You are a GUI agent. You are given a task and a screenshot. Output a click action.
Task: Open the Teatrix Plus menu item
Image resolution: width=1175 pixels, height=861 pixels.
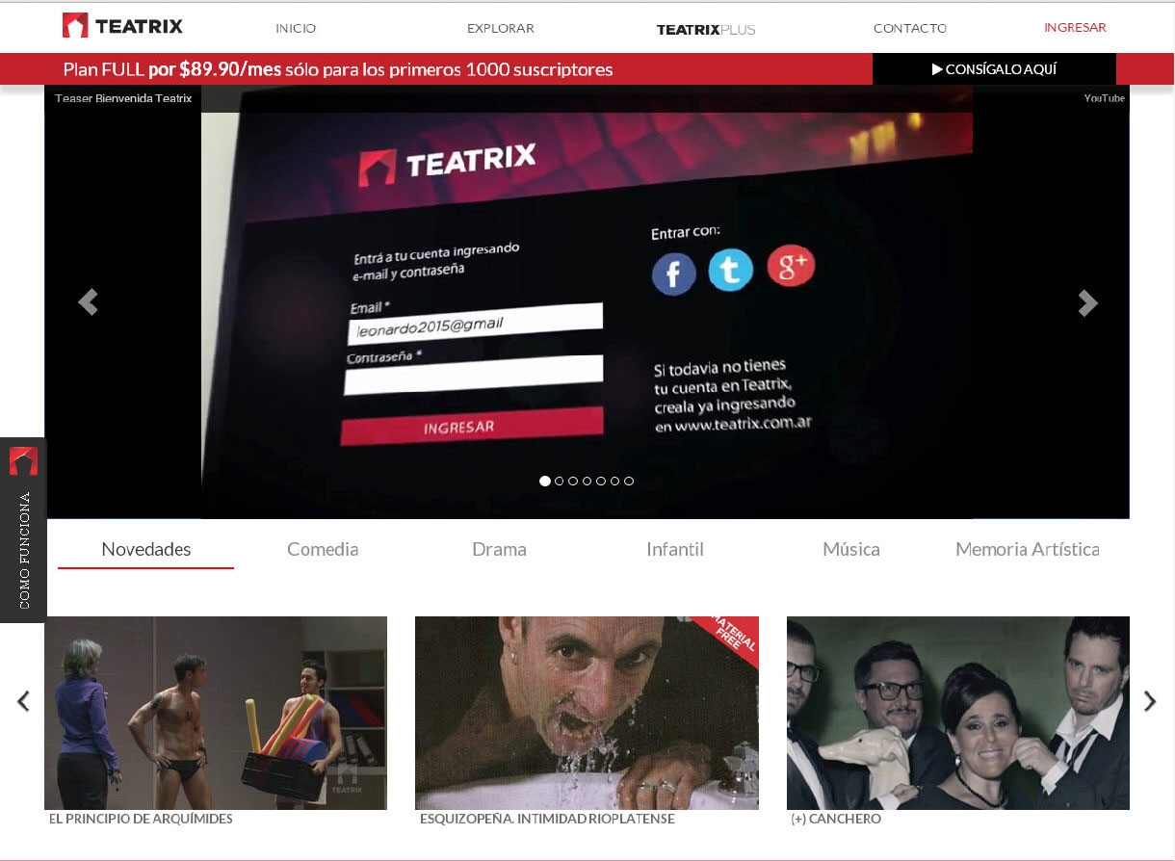(x=705, y=29)
